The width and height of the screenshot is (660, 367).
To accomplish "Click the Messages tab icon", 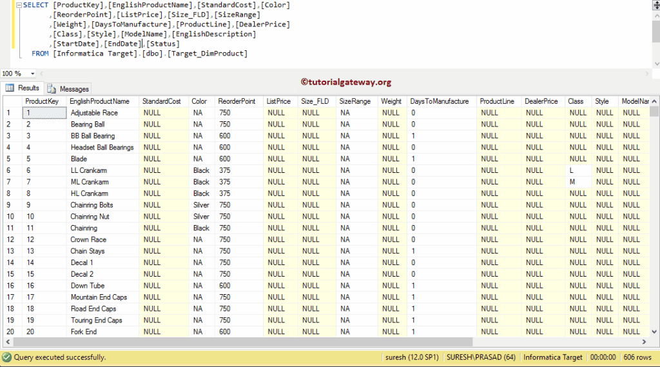I will 52,89.
